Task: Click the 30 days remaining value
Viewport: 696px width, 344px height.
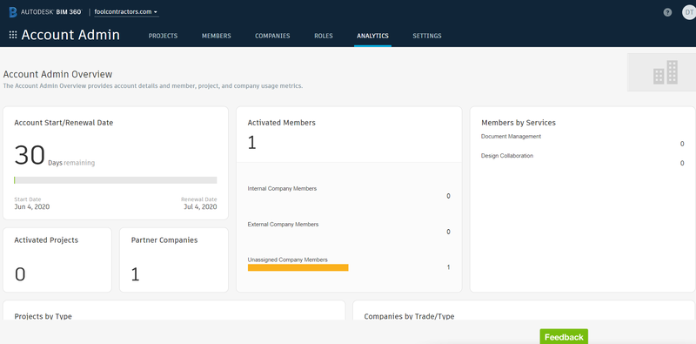Action: pos(30,156)
